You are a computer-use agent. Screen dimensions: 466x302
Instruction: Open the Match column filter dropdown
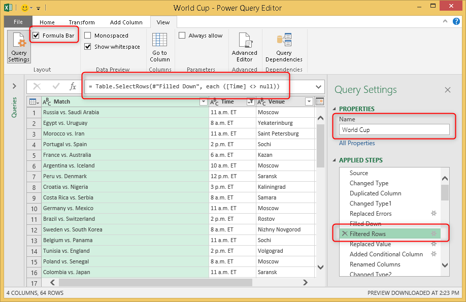tap(203, 102)
